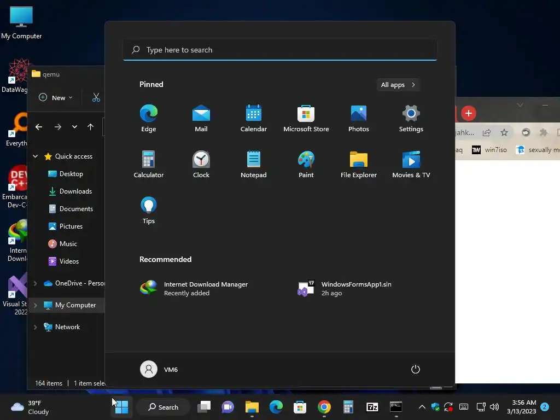Open the weather widget showing 39°F Cloudy
Screen dimensions: 560x420
tap(31, 407)
